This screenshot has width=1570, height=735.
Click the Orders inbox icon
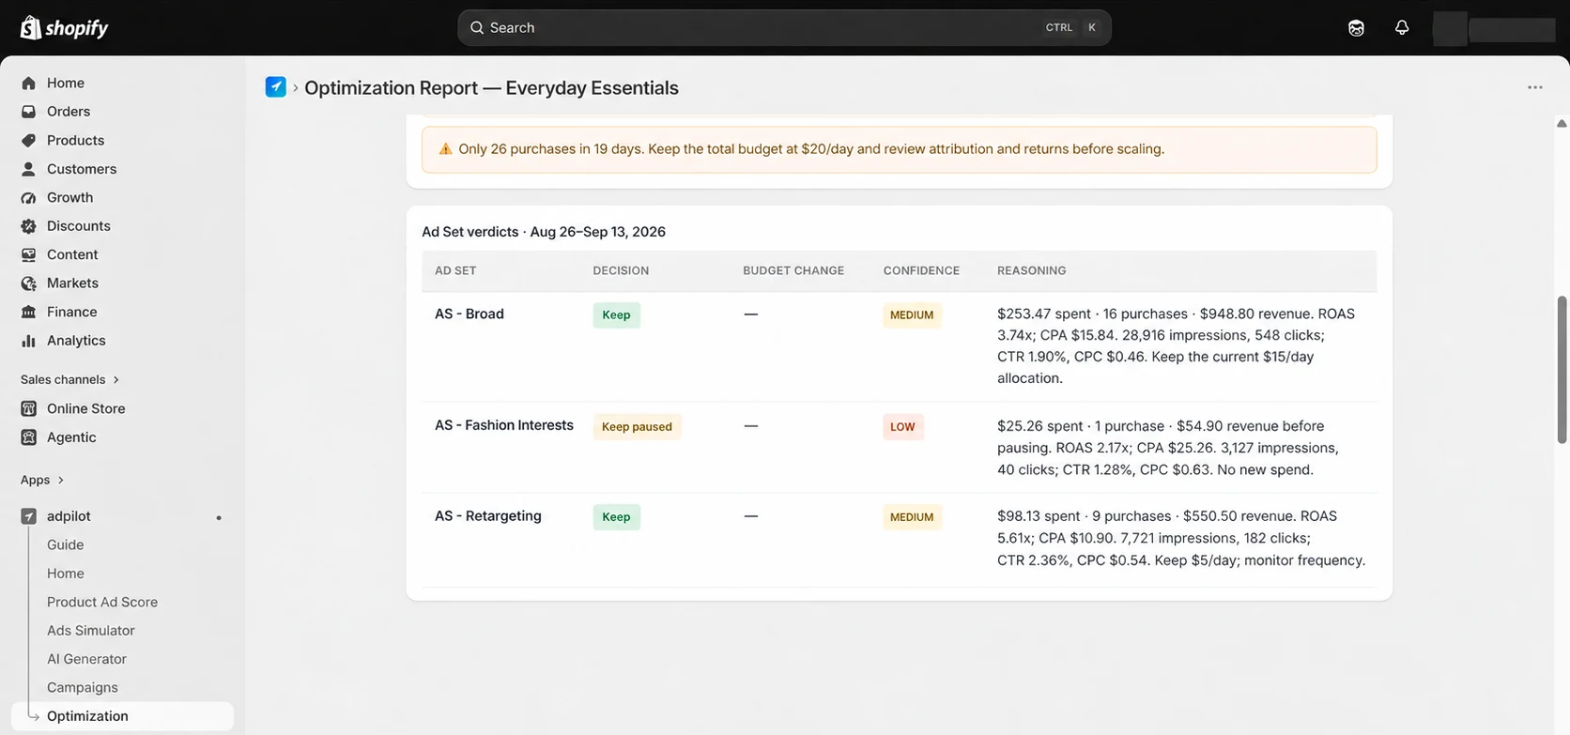[28, 112]
